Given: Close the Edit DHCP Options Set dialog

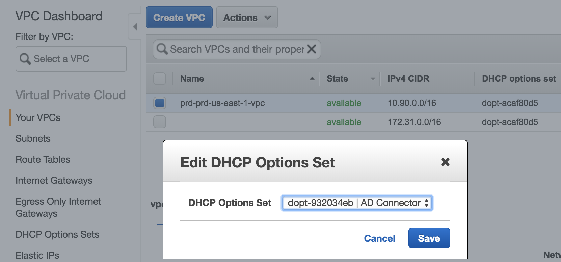Looking at the screenshot, I should click(445, 162).
